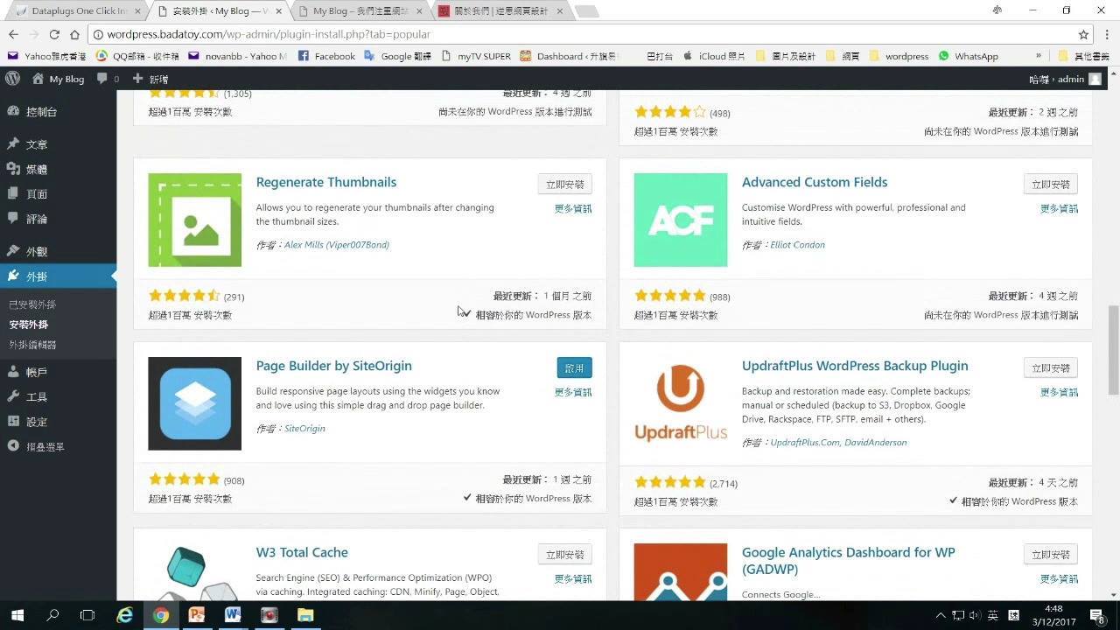Open UpdraftPlus WordPress Backup Plugin title
Screen dimensions: 1120x630
coord(855,366)
